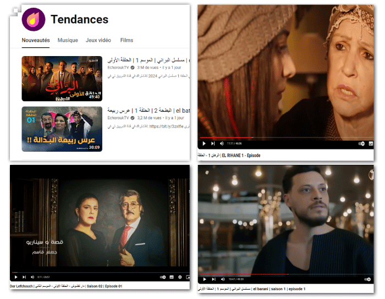Enable subtitles in the Dar Lefchouch player
Screen dimensions: 385x299
172,277
